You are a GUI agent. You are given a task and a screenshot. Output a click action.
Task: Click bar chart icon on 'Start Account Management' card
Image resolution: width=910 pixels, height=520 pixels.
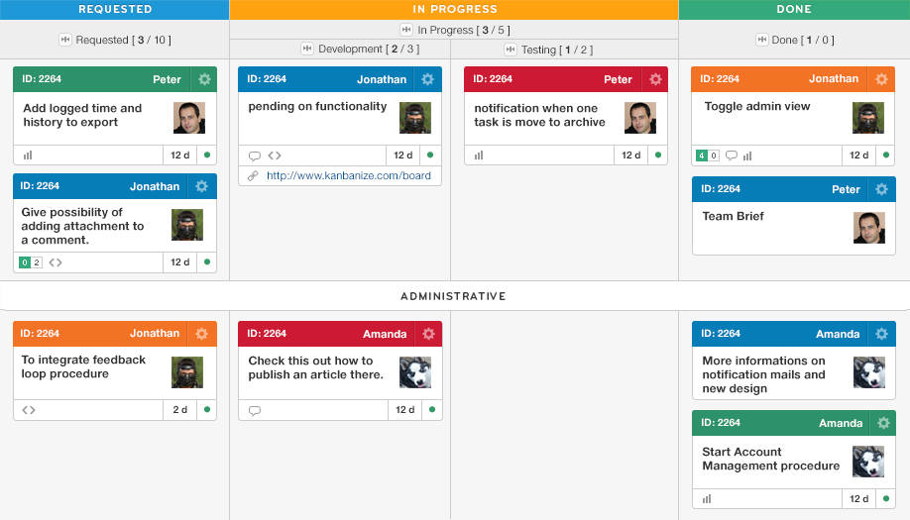coord(707,499)
